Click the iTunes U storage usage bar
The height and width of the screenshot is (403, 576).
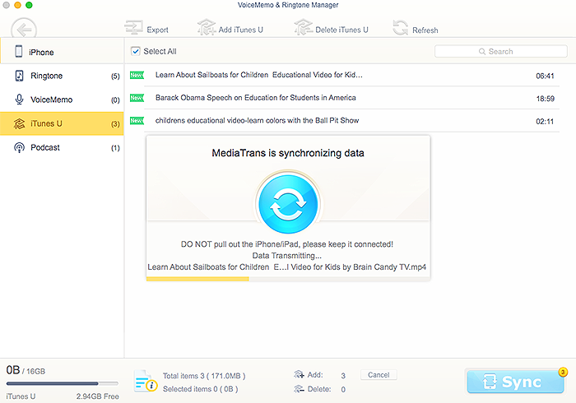click(62, 383)
